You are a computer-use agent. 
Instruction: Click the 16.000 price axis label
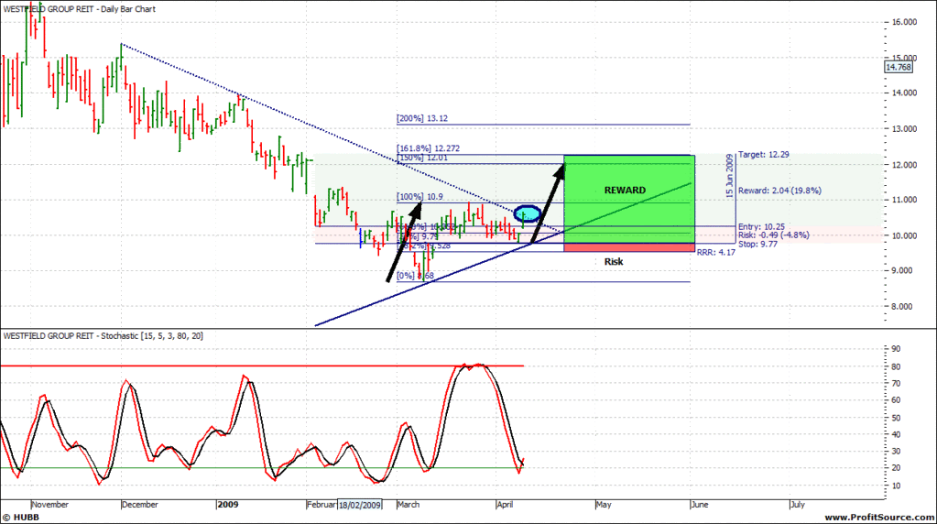click(904, 22)
